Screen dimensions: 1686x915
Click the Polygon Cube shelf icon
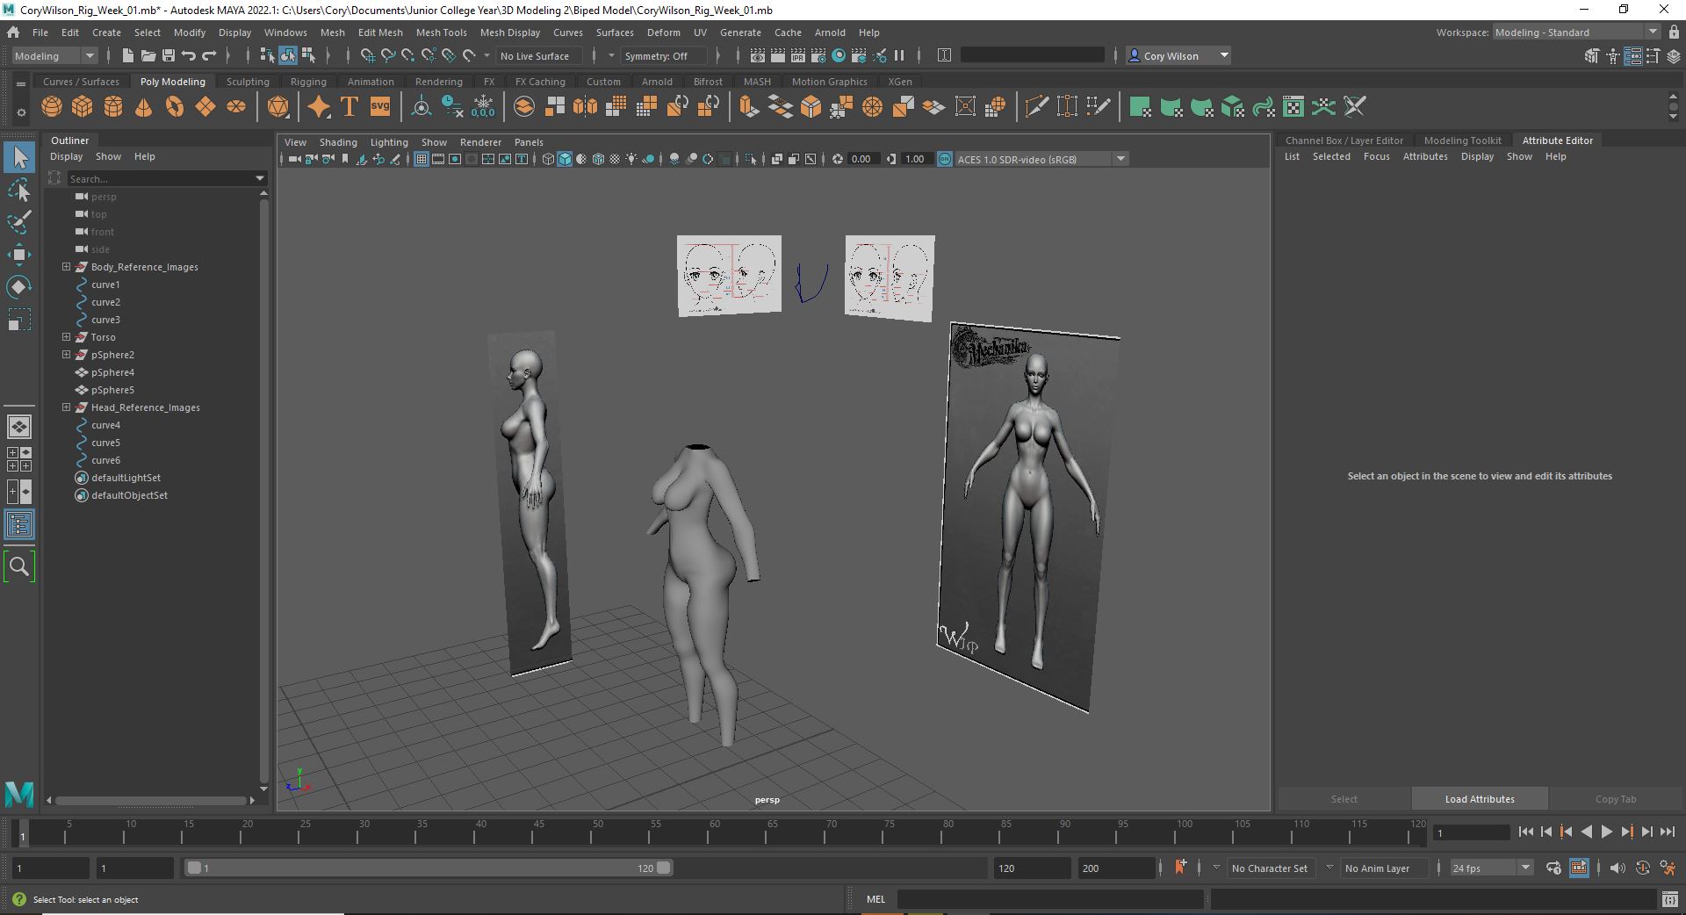83,107
